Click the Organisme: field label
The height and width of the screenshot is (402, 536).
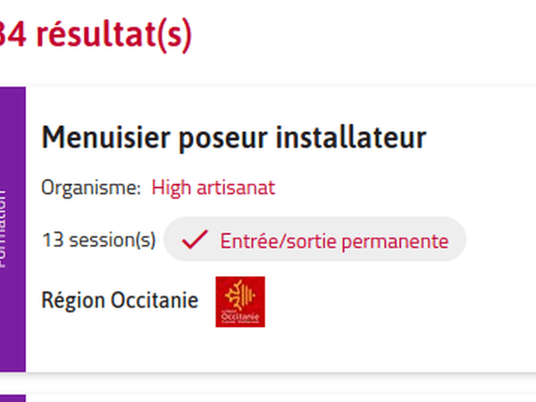pyautogui.click(x=91, y=188)
